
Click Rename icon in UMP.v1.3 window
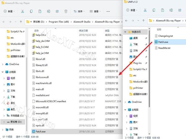[x=171, y=10]
